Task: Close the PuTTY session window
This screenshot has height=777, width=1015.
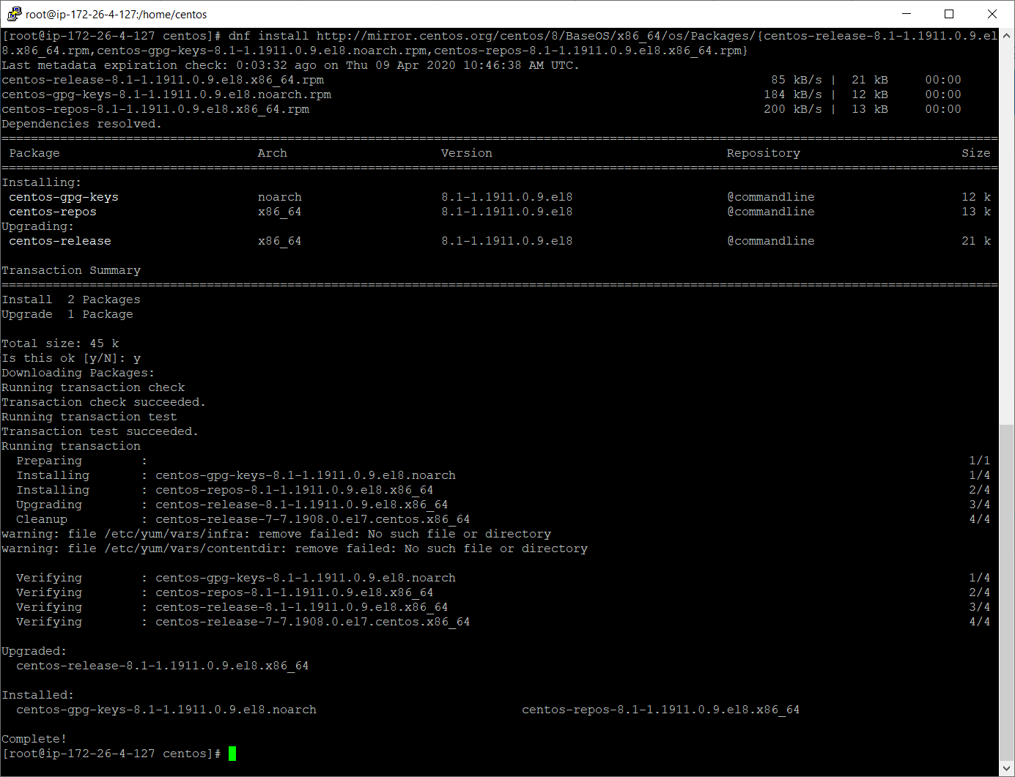Action: coord(992,14)
